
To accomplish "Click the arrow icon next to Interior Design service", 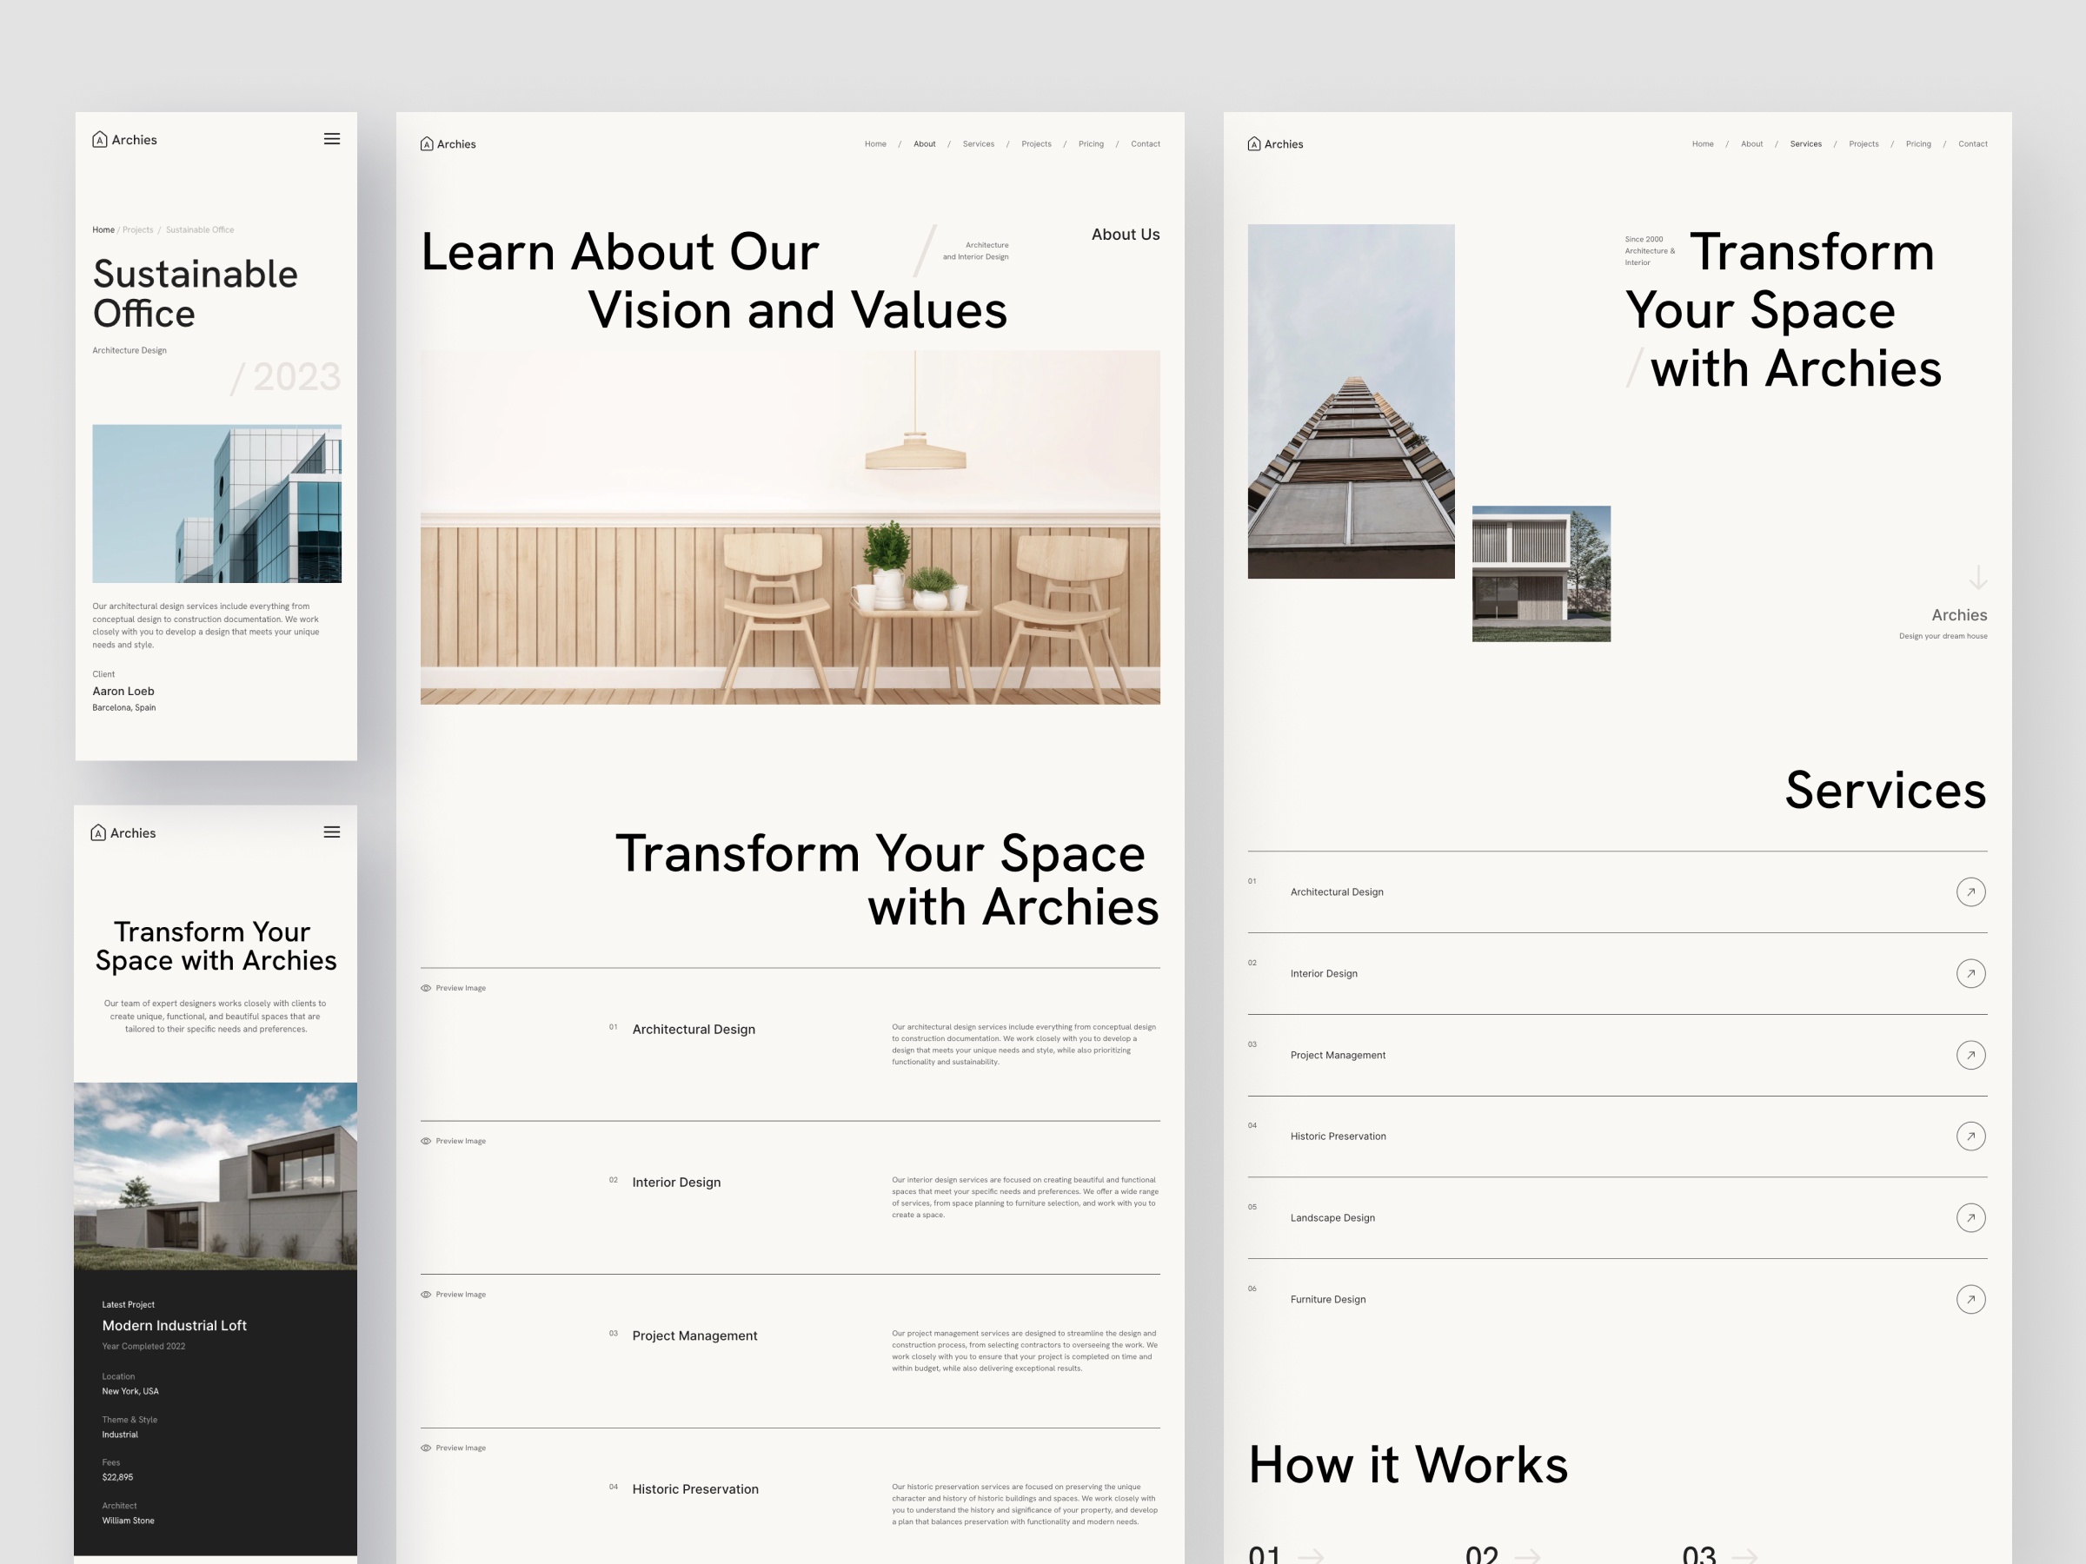I will (1970, 973).
